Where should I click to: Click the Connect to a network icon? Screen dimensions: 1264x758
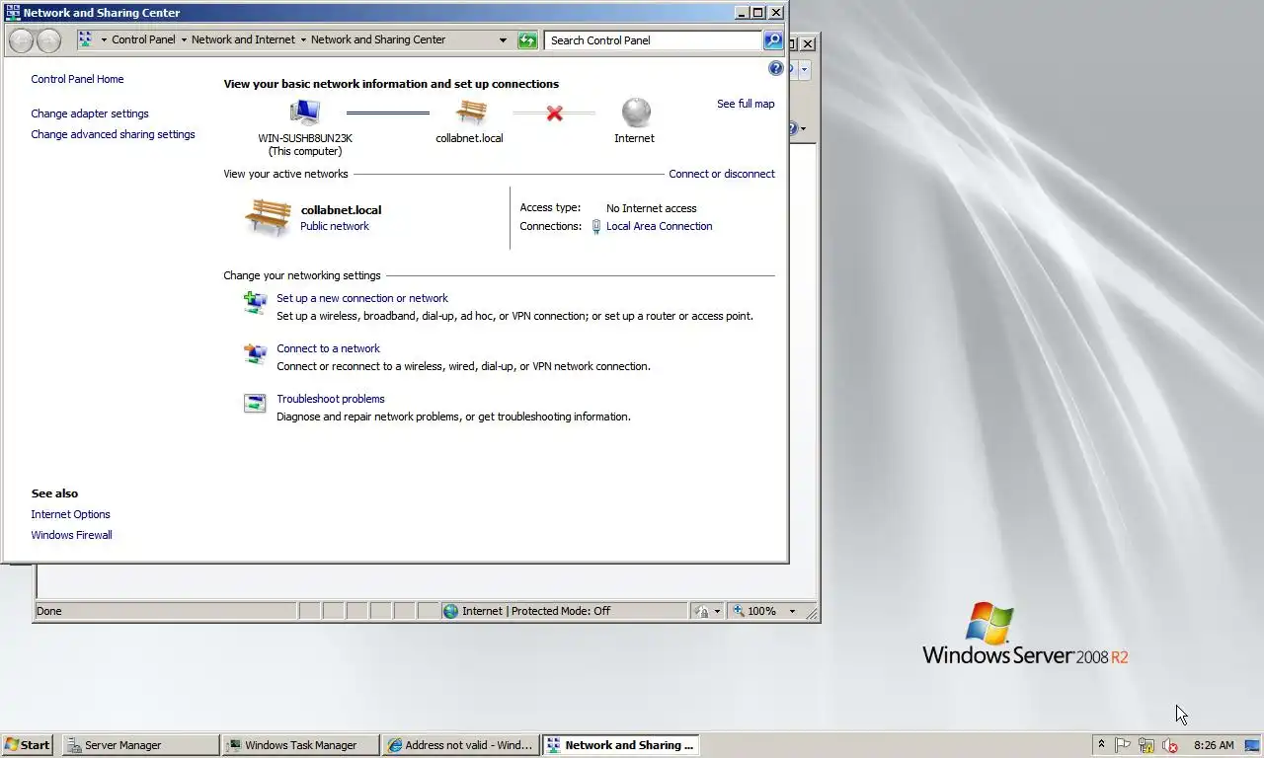pos(255,353)
